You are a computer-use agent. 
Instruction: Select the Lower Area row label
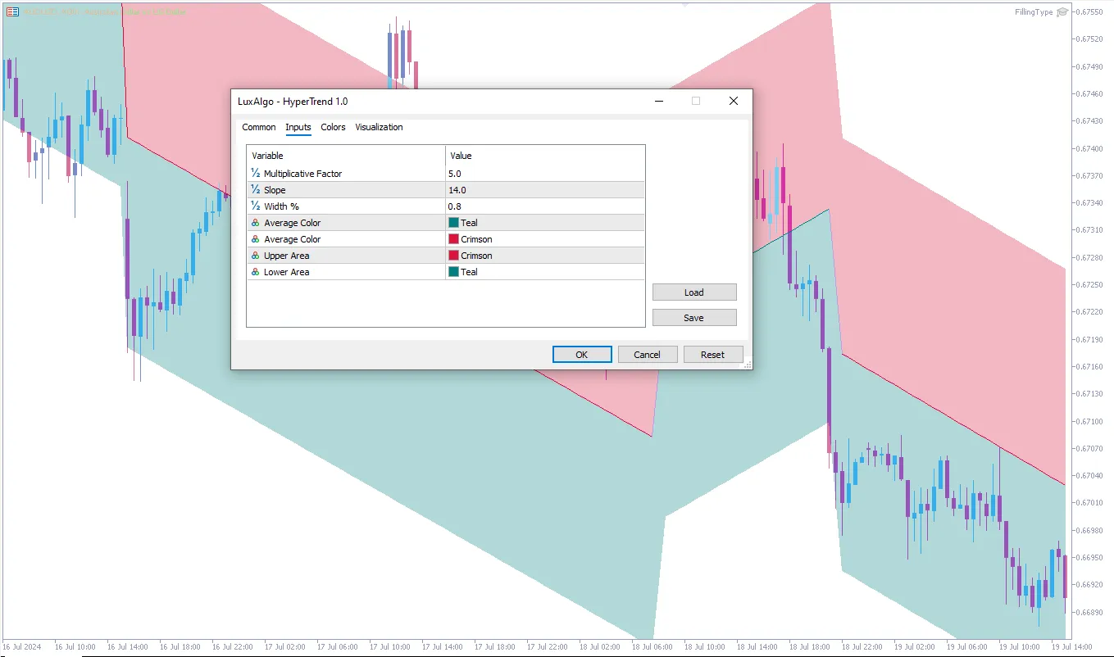click(x=287, y=272)
